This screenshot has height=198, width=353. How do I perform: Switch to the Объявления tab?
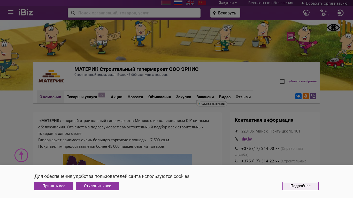[x=159, y=97]
